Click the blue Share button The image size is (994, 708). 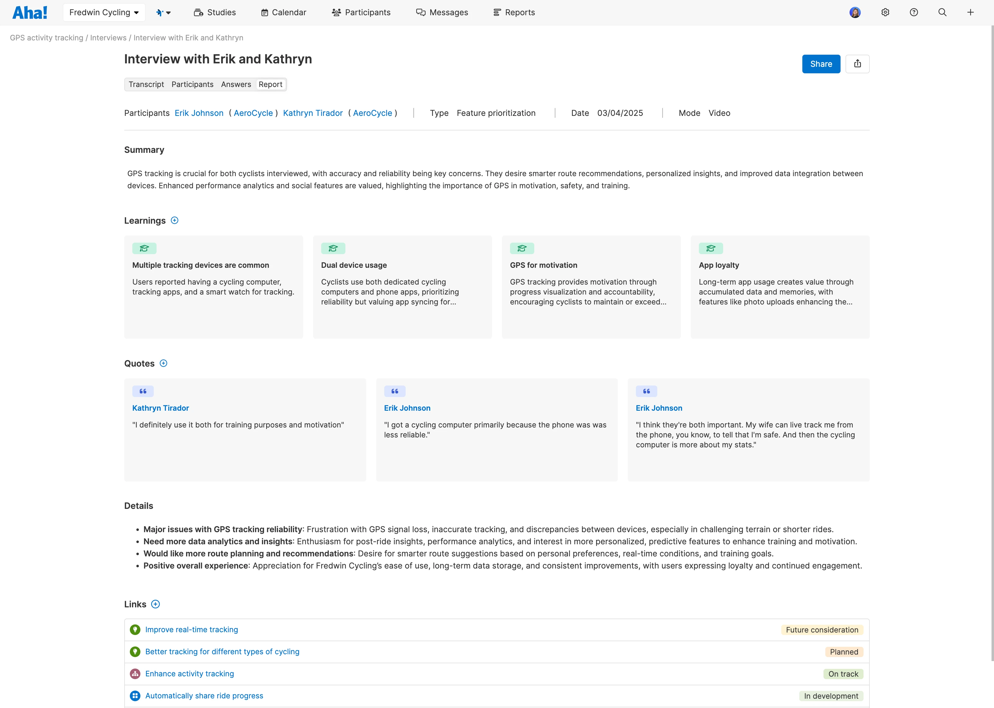tap(821, 64)
